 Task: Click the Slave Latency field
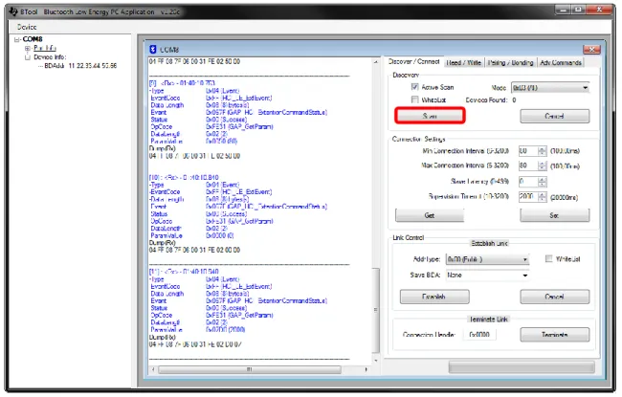click(528, 182)
